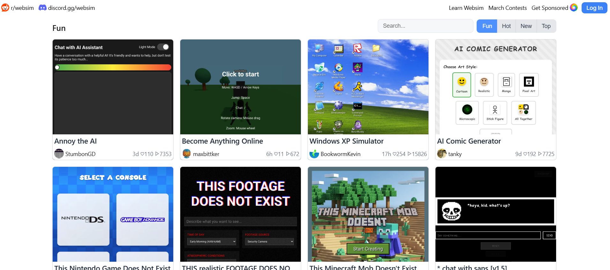610x270 pixels.
Task: Open the Internet Explorer icon
Action: 319,90
